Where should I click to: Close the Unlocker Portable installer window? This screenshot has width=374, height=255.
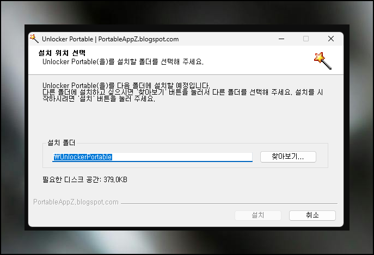[331, 39]
